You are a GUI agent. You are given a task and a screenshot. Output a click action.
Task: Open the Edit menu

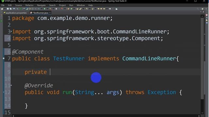tap(10, 5)
